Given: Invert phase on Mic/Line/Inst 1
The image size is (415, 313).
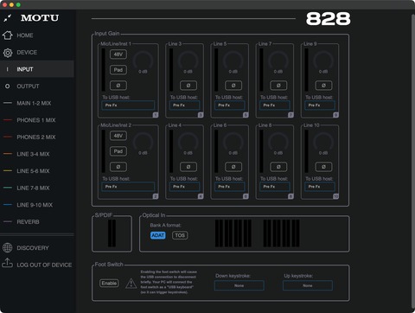Looking at the screenshot, I should tap(118, 86).
